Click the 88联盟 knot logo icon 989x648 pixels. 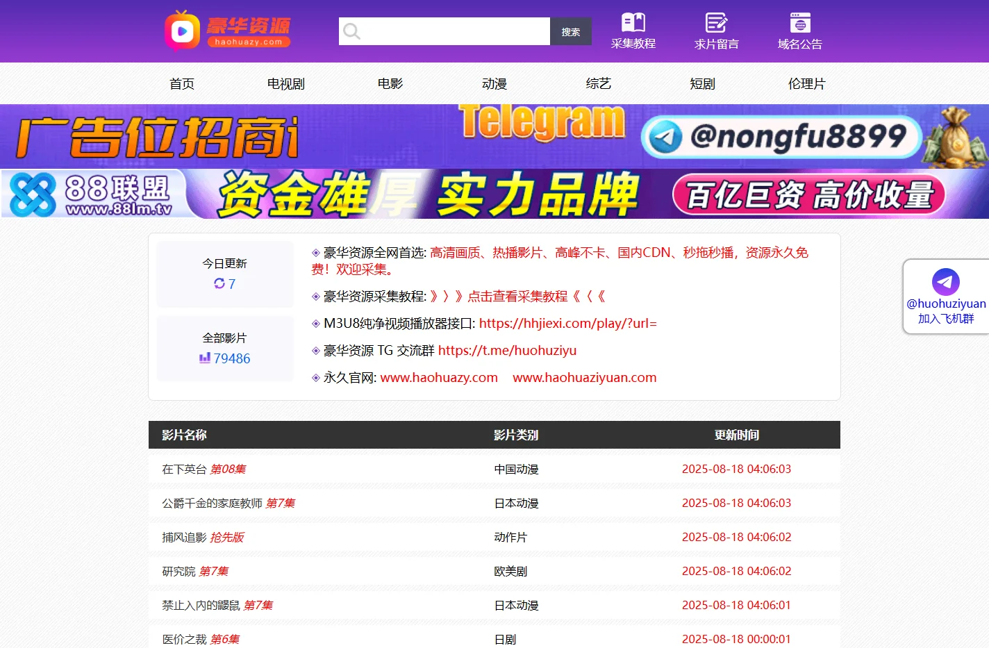[33, 194]
